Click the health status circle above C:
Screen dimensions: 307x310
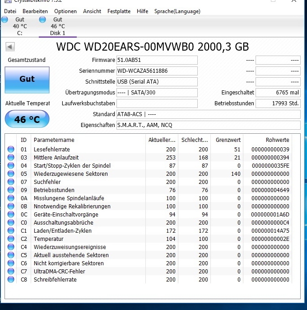click(5, 19)
